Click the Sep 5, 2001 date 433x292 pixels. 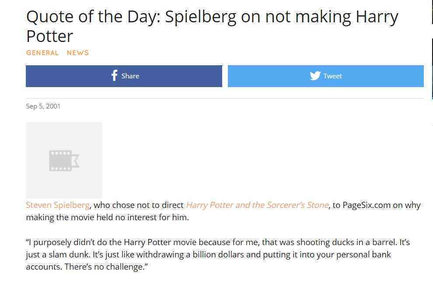(x=43, y=106)
